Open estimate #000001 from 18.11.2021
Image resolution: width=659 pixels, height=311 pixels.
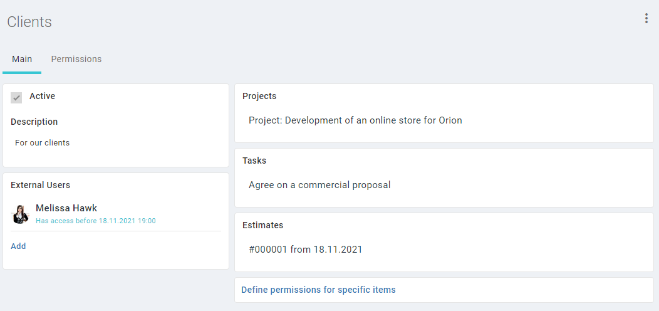pos(305,250)
